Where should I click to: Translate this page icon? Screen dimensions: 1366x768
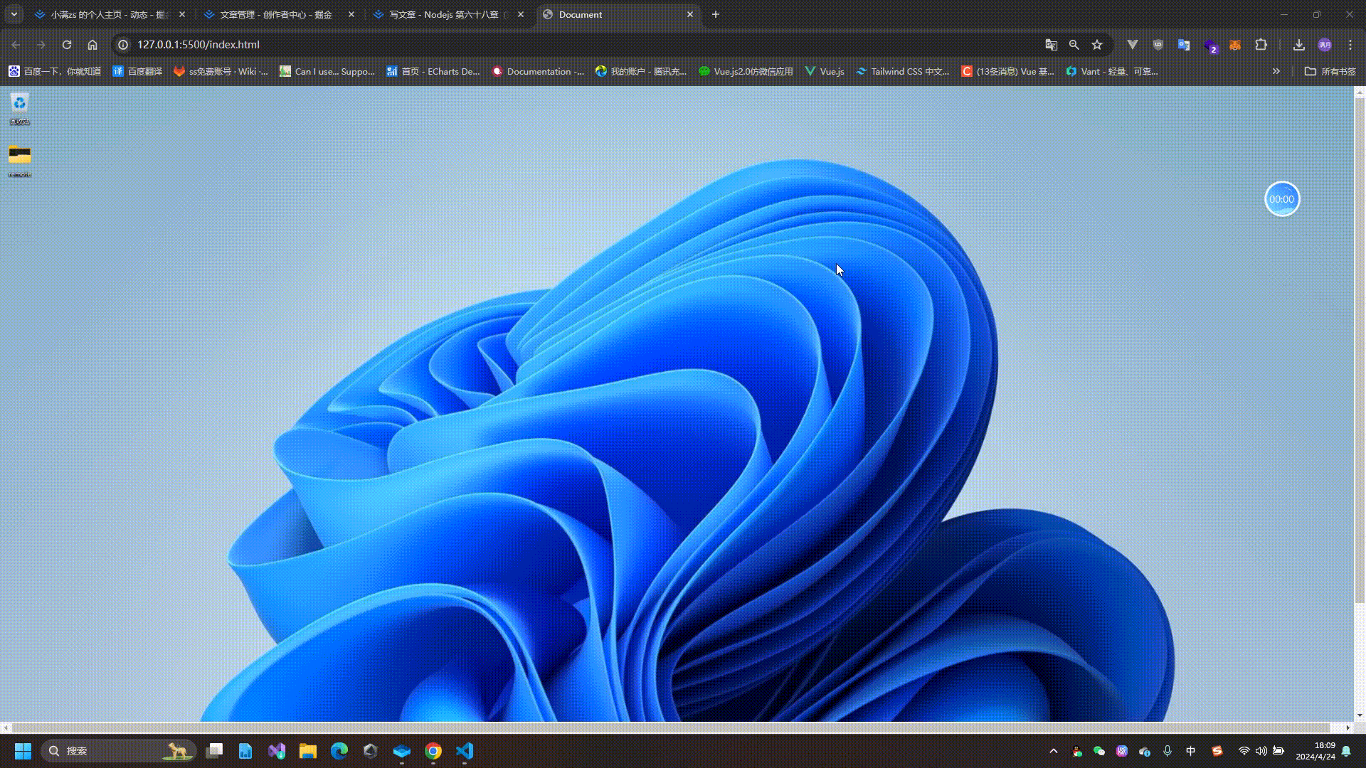pos(1052,44)
